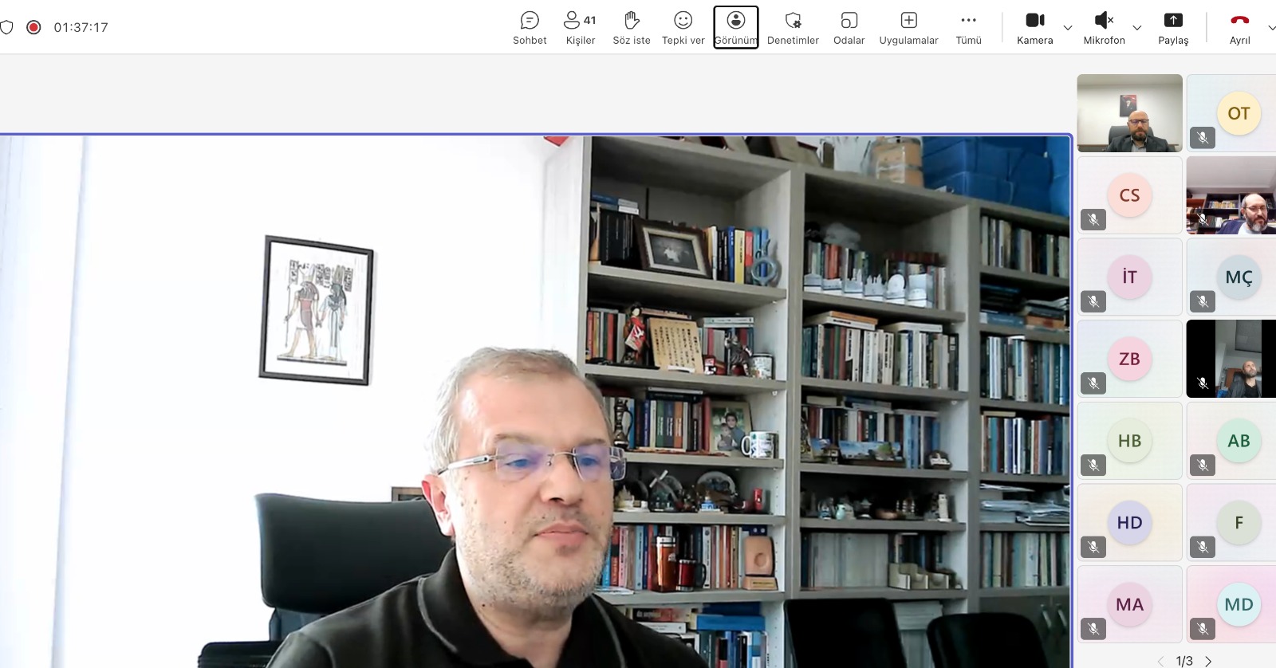Open the Sohbet chat panel
The image size is (1276, 668).
(x=530, y=27)
